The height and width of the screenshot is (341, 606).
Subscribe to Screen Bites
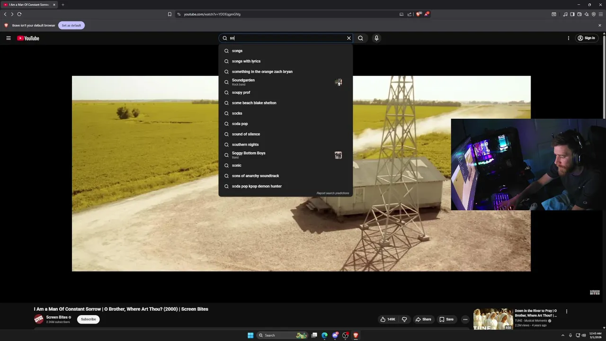pyautogui.click(x=89, y=319)
